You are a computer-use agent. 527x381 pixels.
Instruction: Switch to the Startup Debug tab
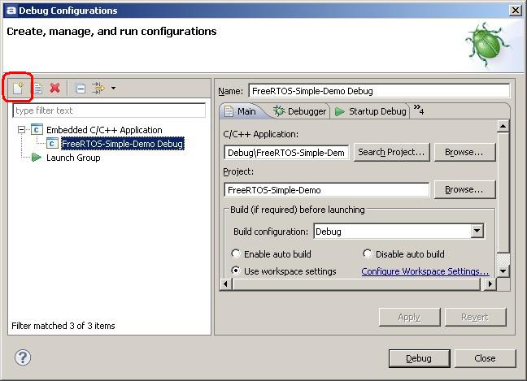tap(370, 111)
